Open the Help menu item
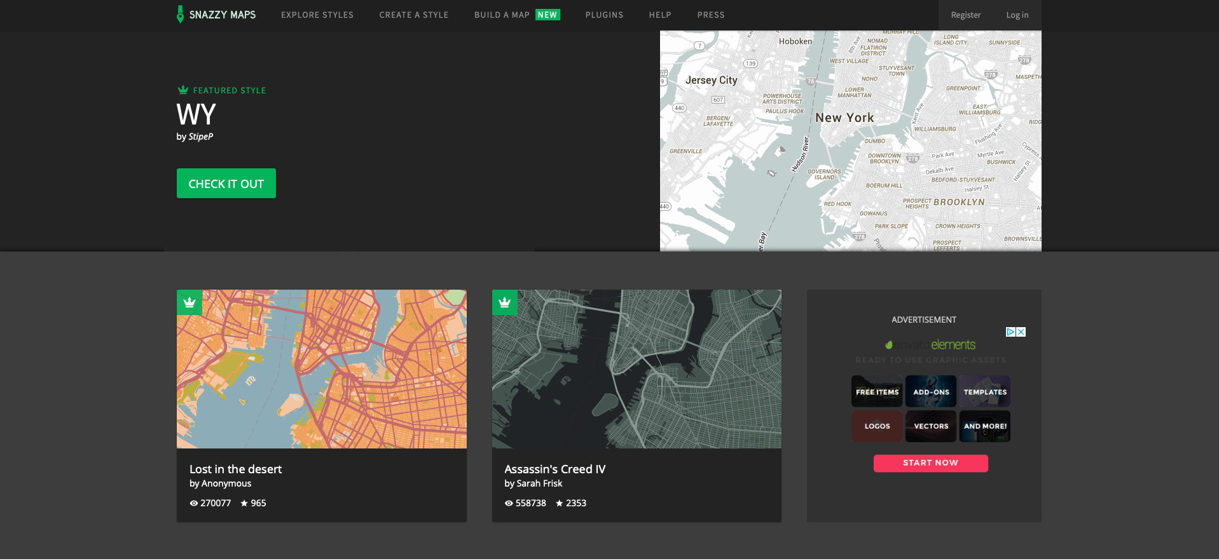The image size is (1219, 559). pos(660,15)
